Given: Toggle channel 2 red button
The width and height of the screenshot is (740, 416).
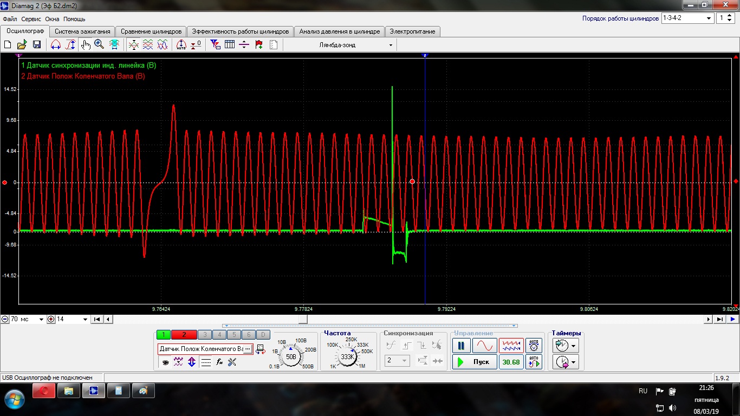Looking at the screenshot, I should point(184,335).
